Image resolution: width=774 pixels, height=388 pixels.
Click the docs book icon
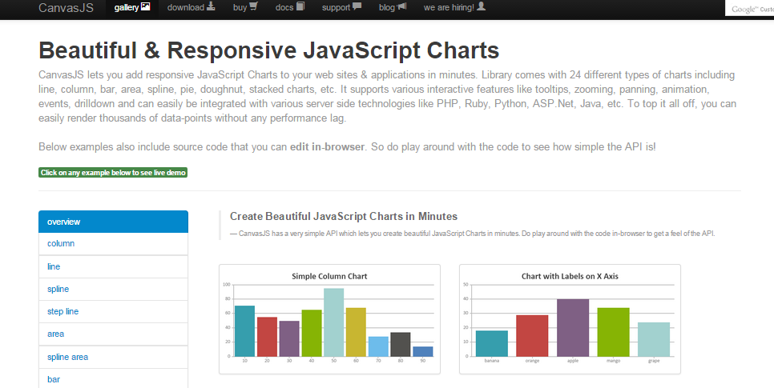(300, 6)
